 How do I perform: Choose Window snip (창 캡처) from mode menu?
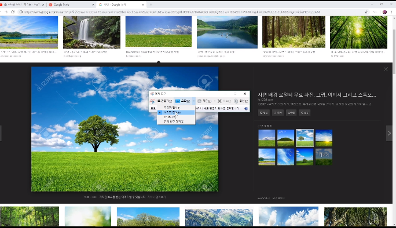(x=176, y=117)
